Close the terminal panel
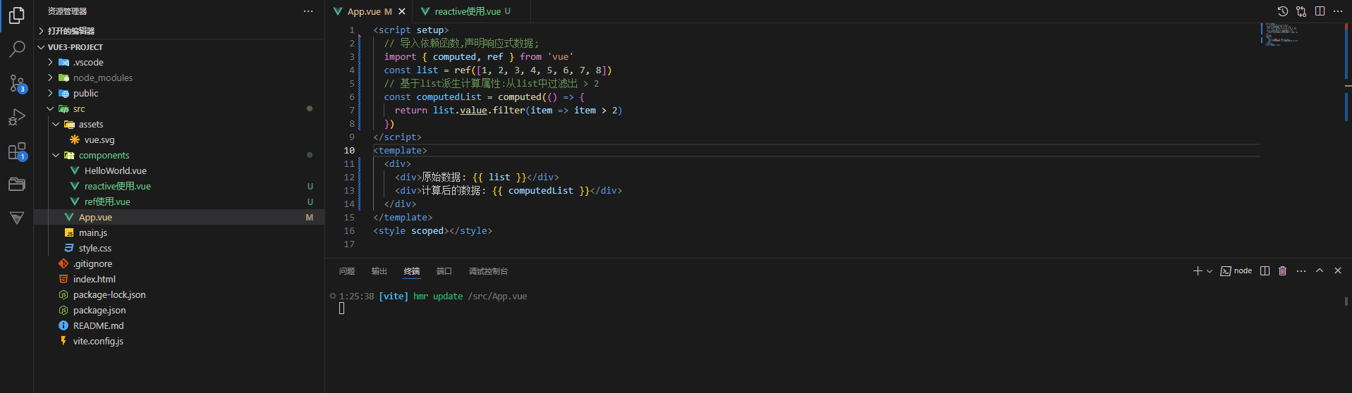Image resolution: width=1352 pixels, height=393 pixels. click(1338, 271)
